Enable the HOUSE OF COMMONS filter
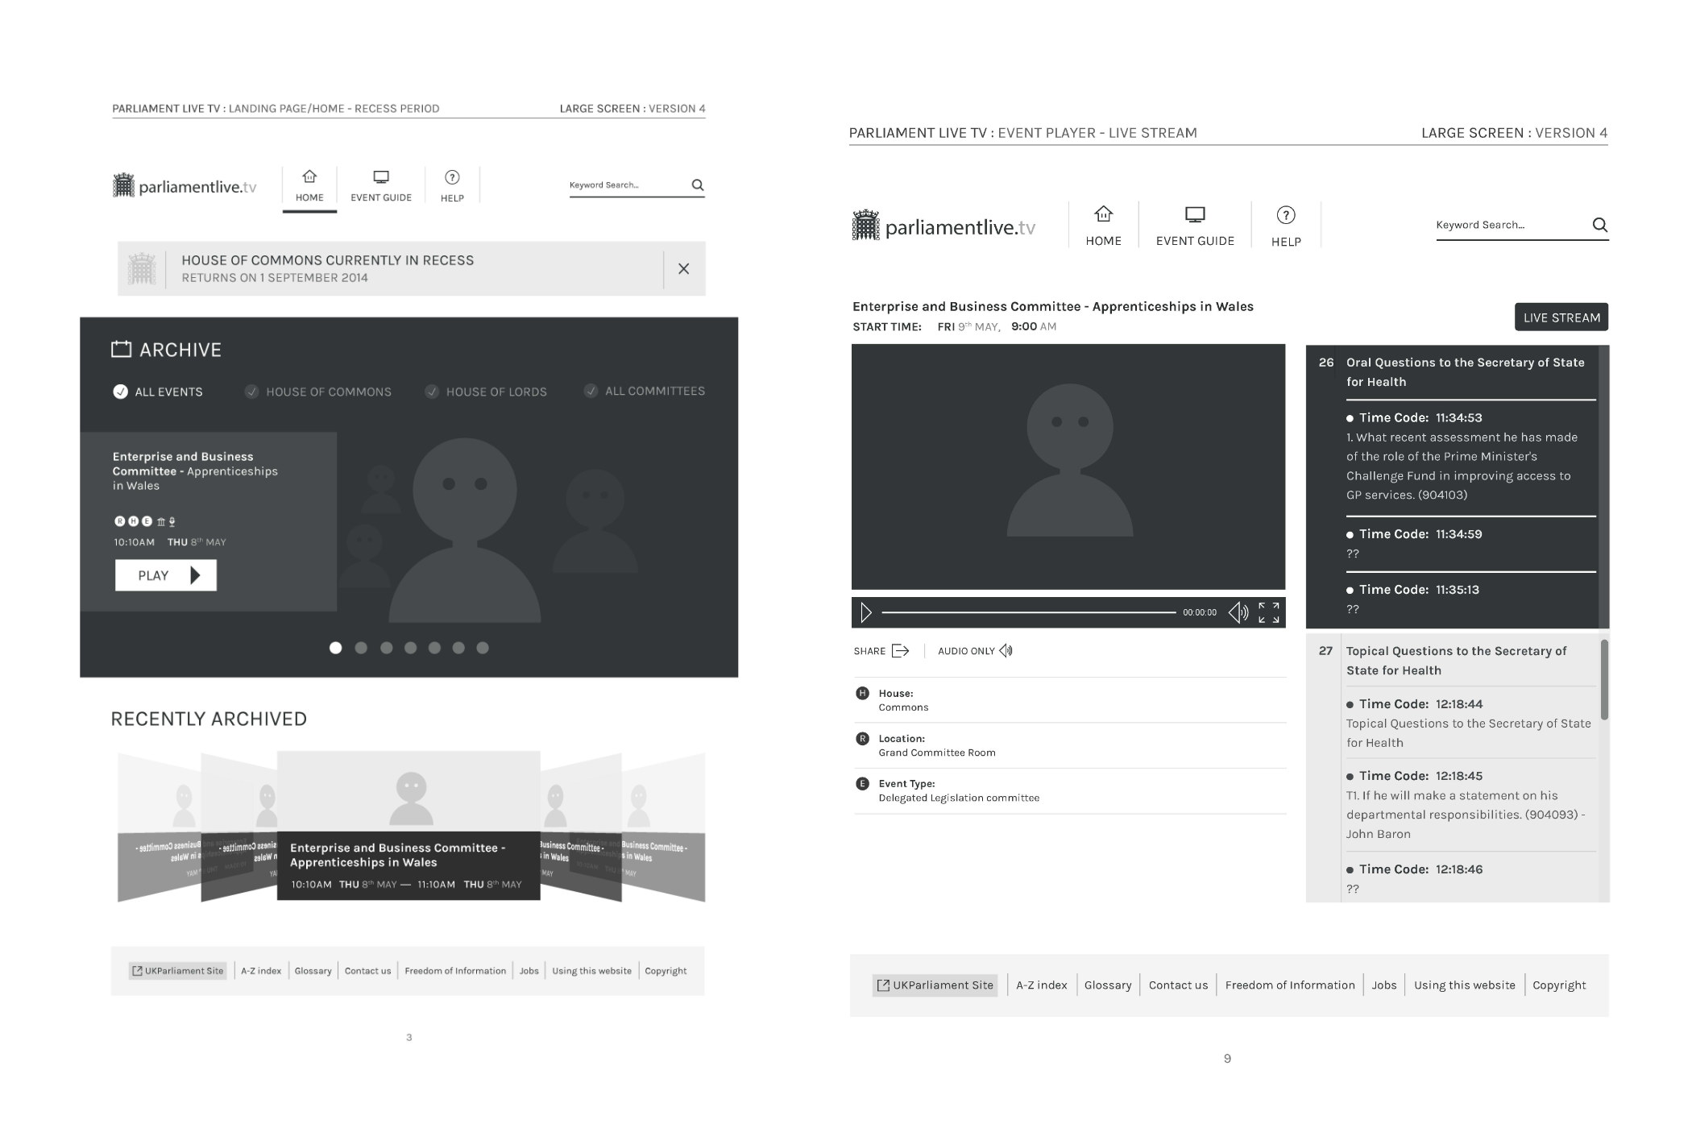This screenshot has height=1128, width=1692. 251,392
